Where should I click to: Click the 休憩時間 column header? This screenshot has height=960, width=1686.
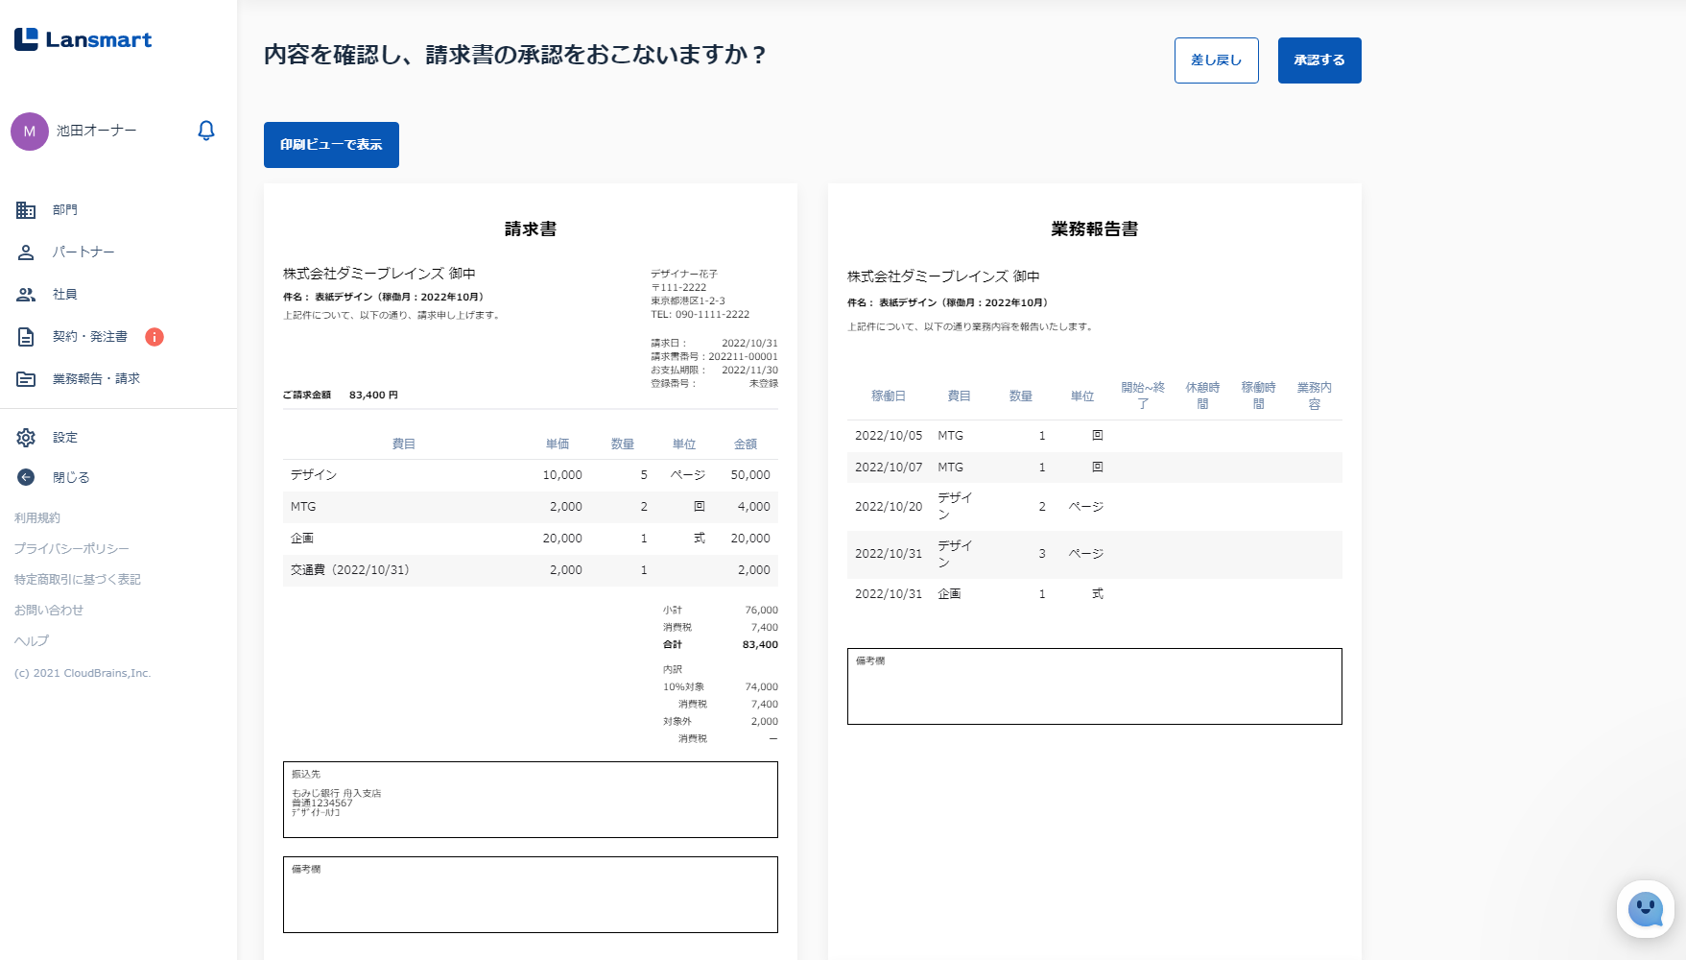1202,396
